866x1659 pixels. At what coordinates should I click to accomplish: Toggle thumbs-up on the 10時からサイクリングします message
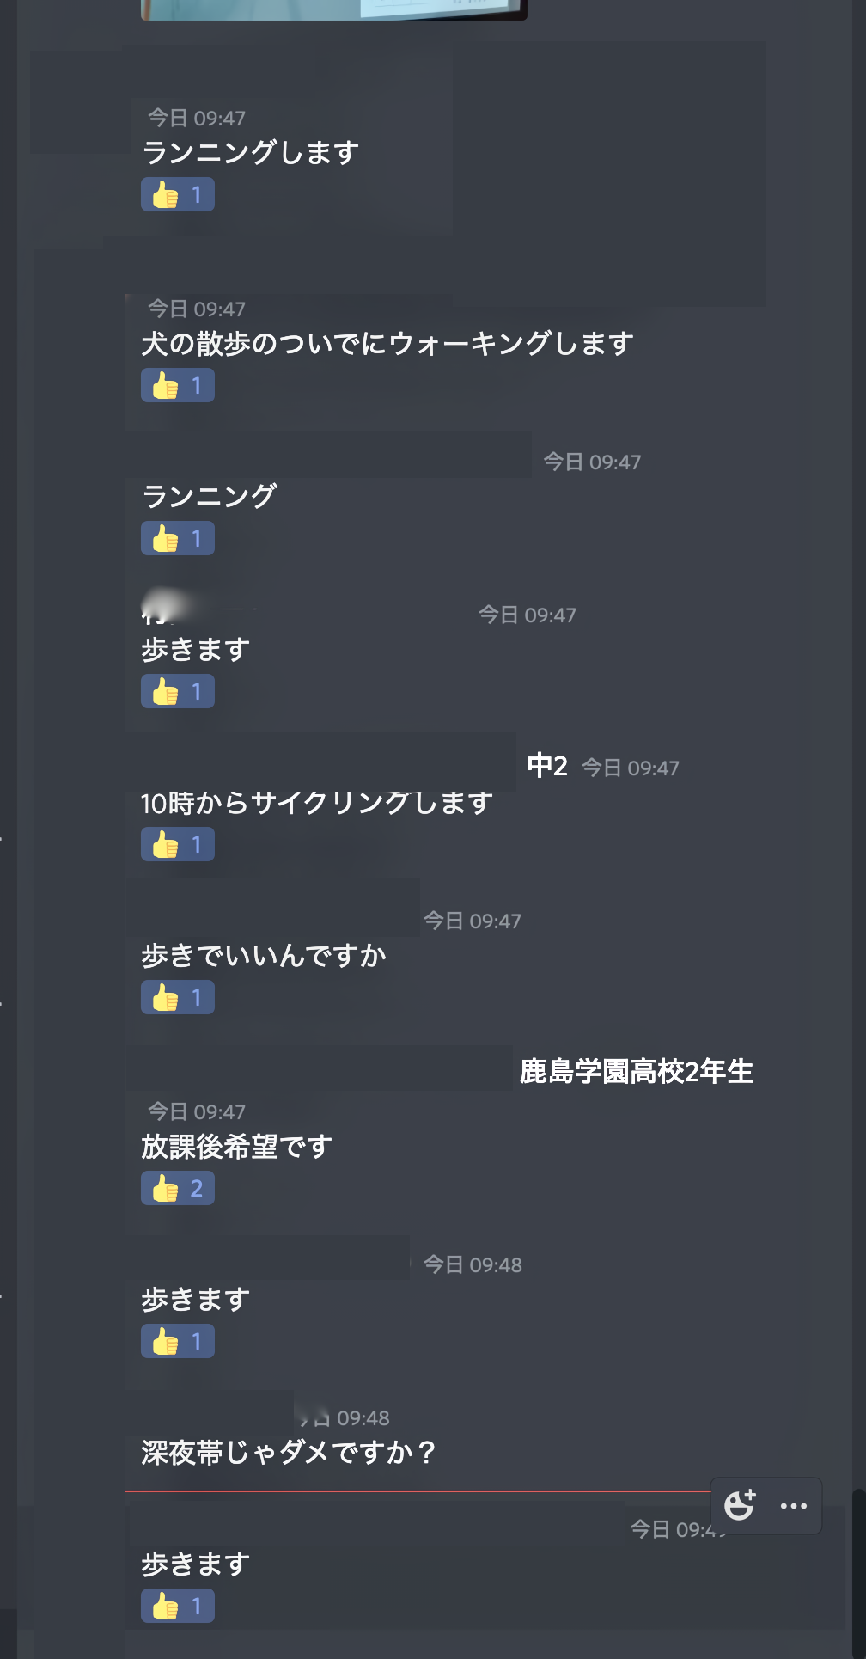click(178, 845)
